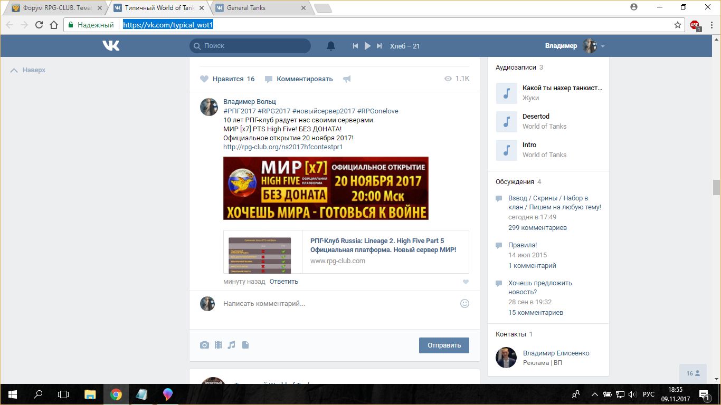Open the Владимер profile avatar in header

pyautogui.click(x=590, y=46)
